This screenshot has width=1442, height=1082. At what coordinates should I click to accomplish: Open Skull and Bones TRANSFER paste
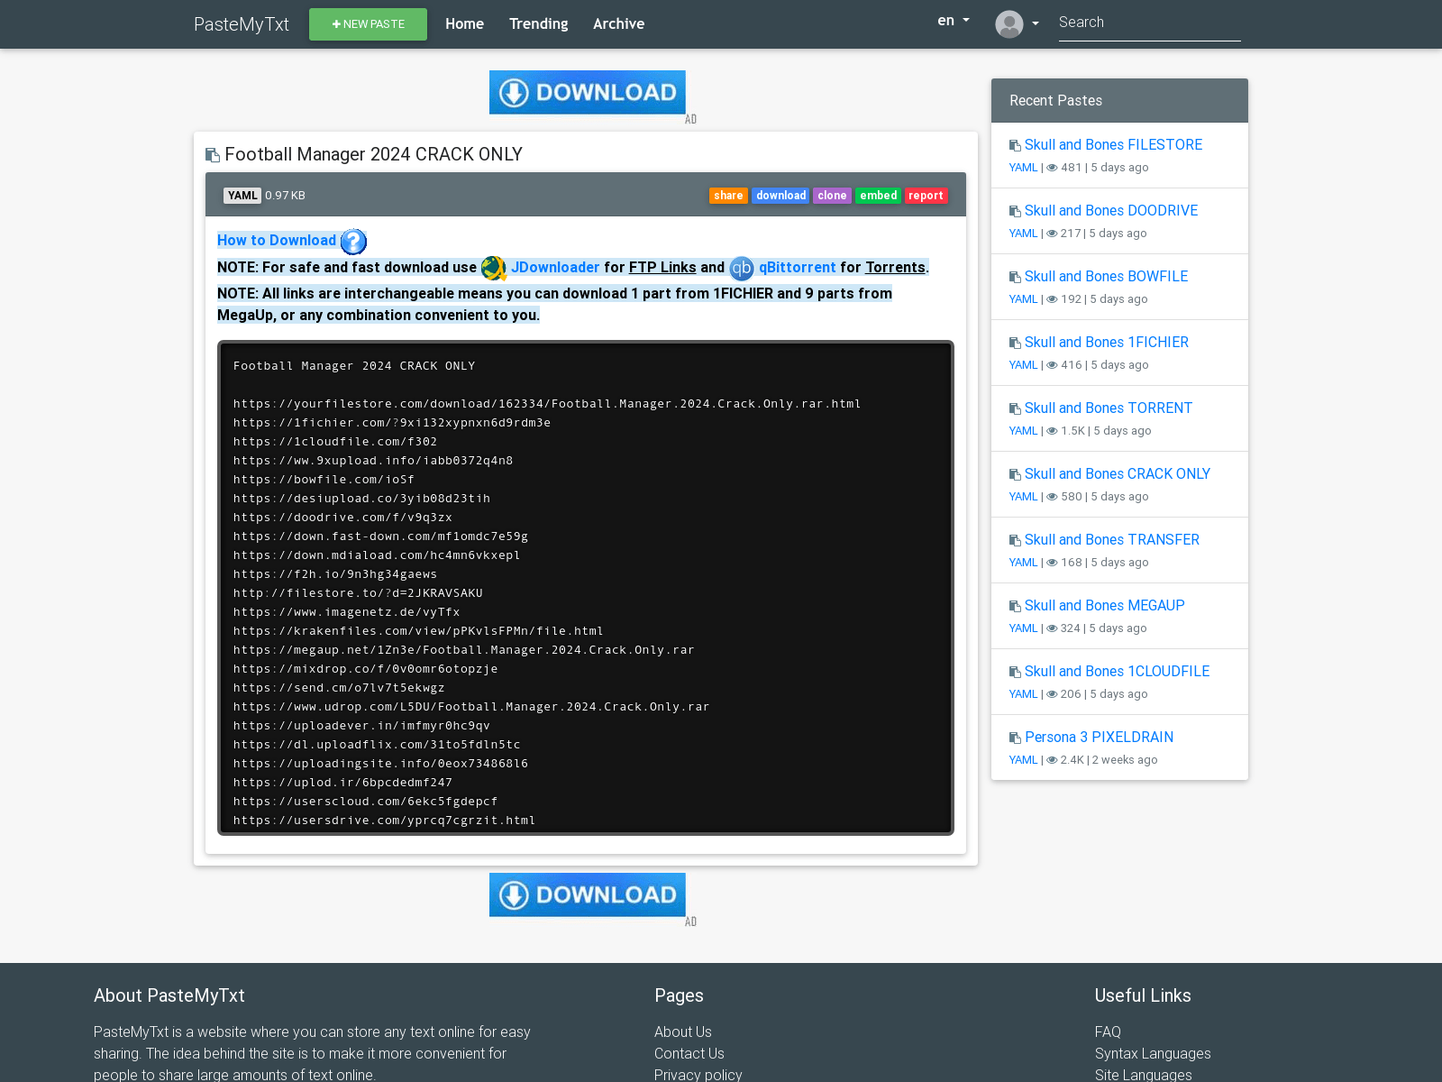(x=1112, y=540)
